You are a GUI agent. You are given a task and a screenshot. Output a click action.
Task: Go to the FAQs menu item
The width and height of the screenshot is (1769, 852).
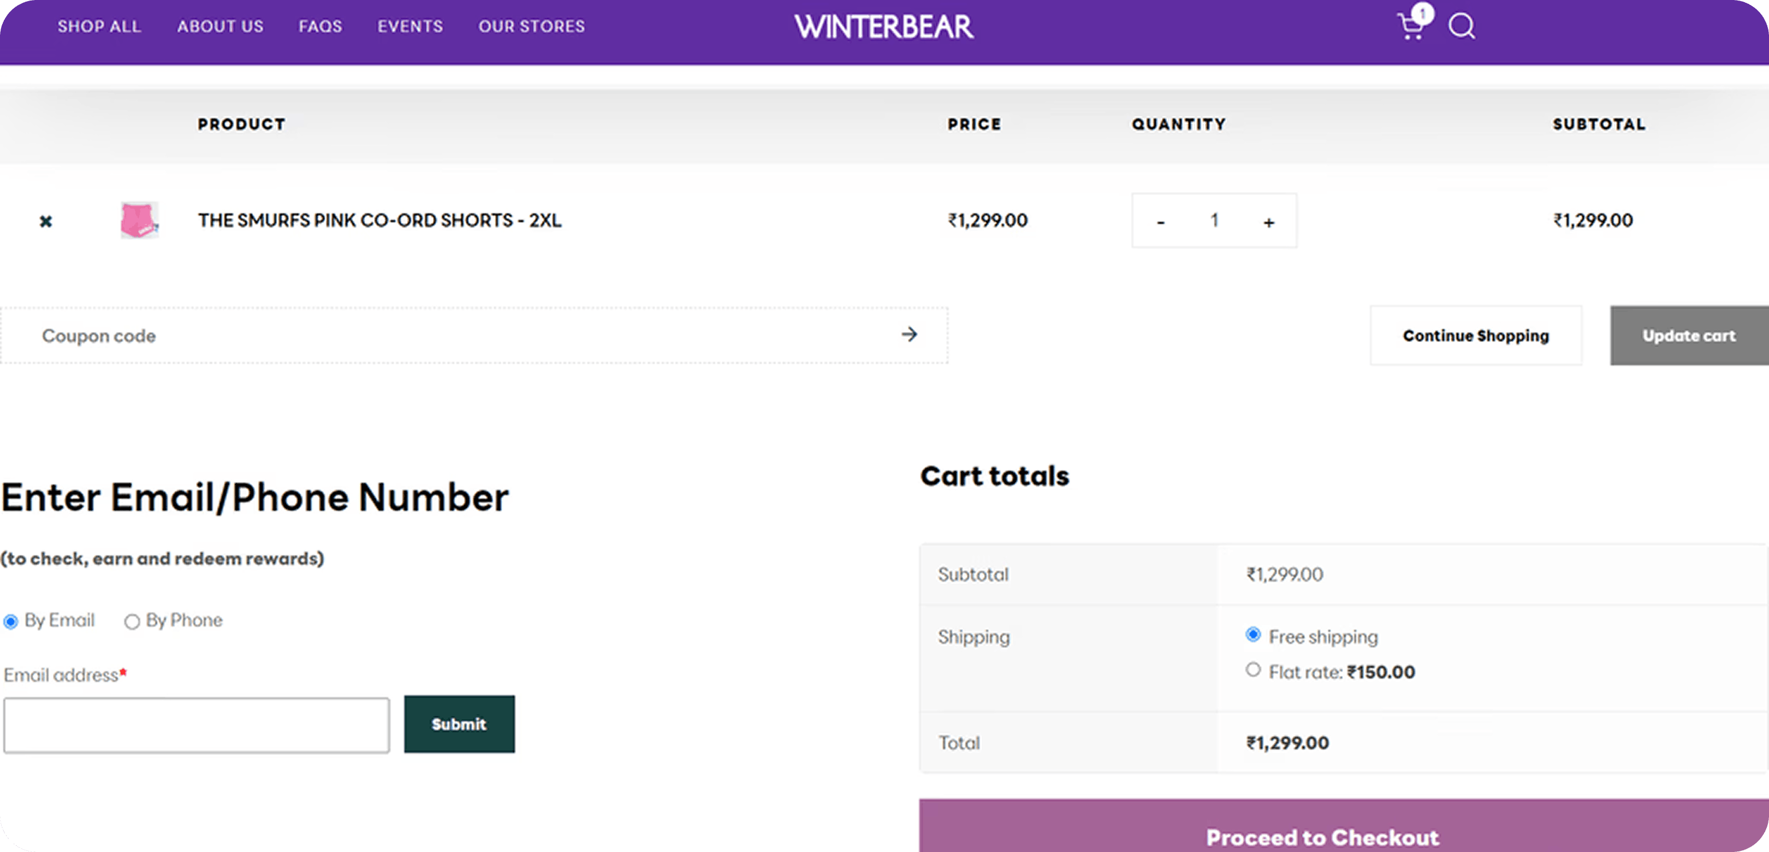tap(320, 26)
